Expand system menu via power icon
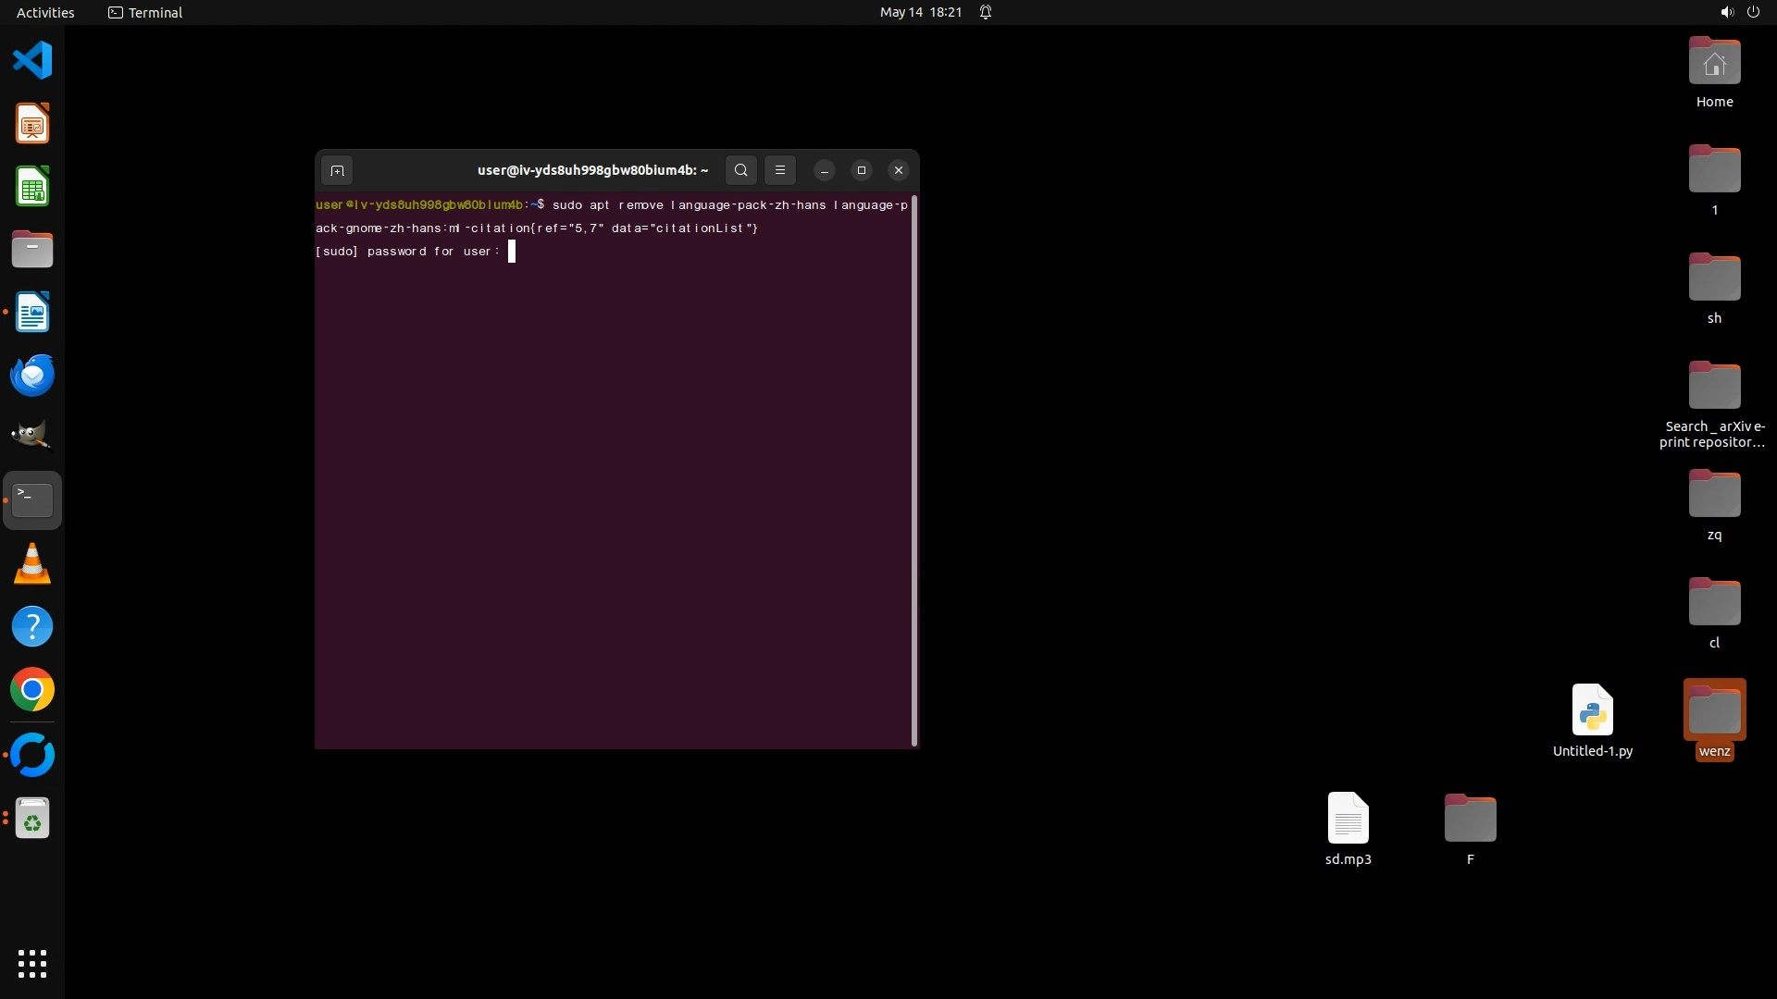This screenshot has width=1777, height=999. tap(1753, 12)
